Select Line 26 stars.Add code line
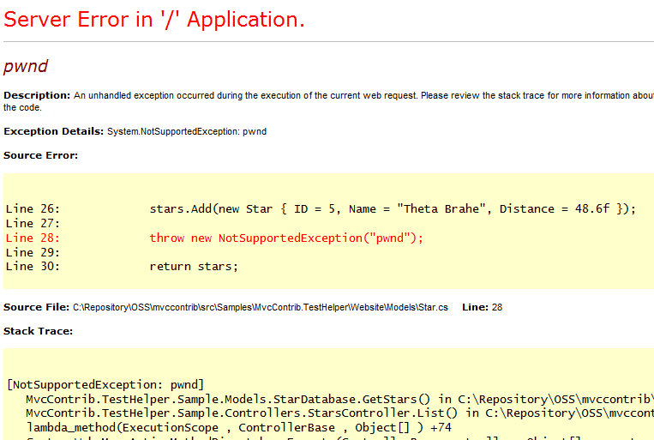Viewport: 654px width, 440px height. [321, 208]
